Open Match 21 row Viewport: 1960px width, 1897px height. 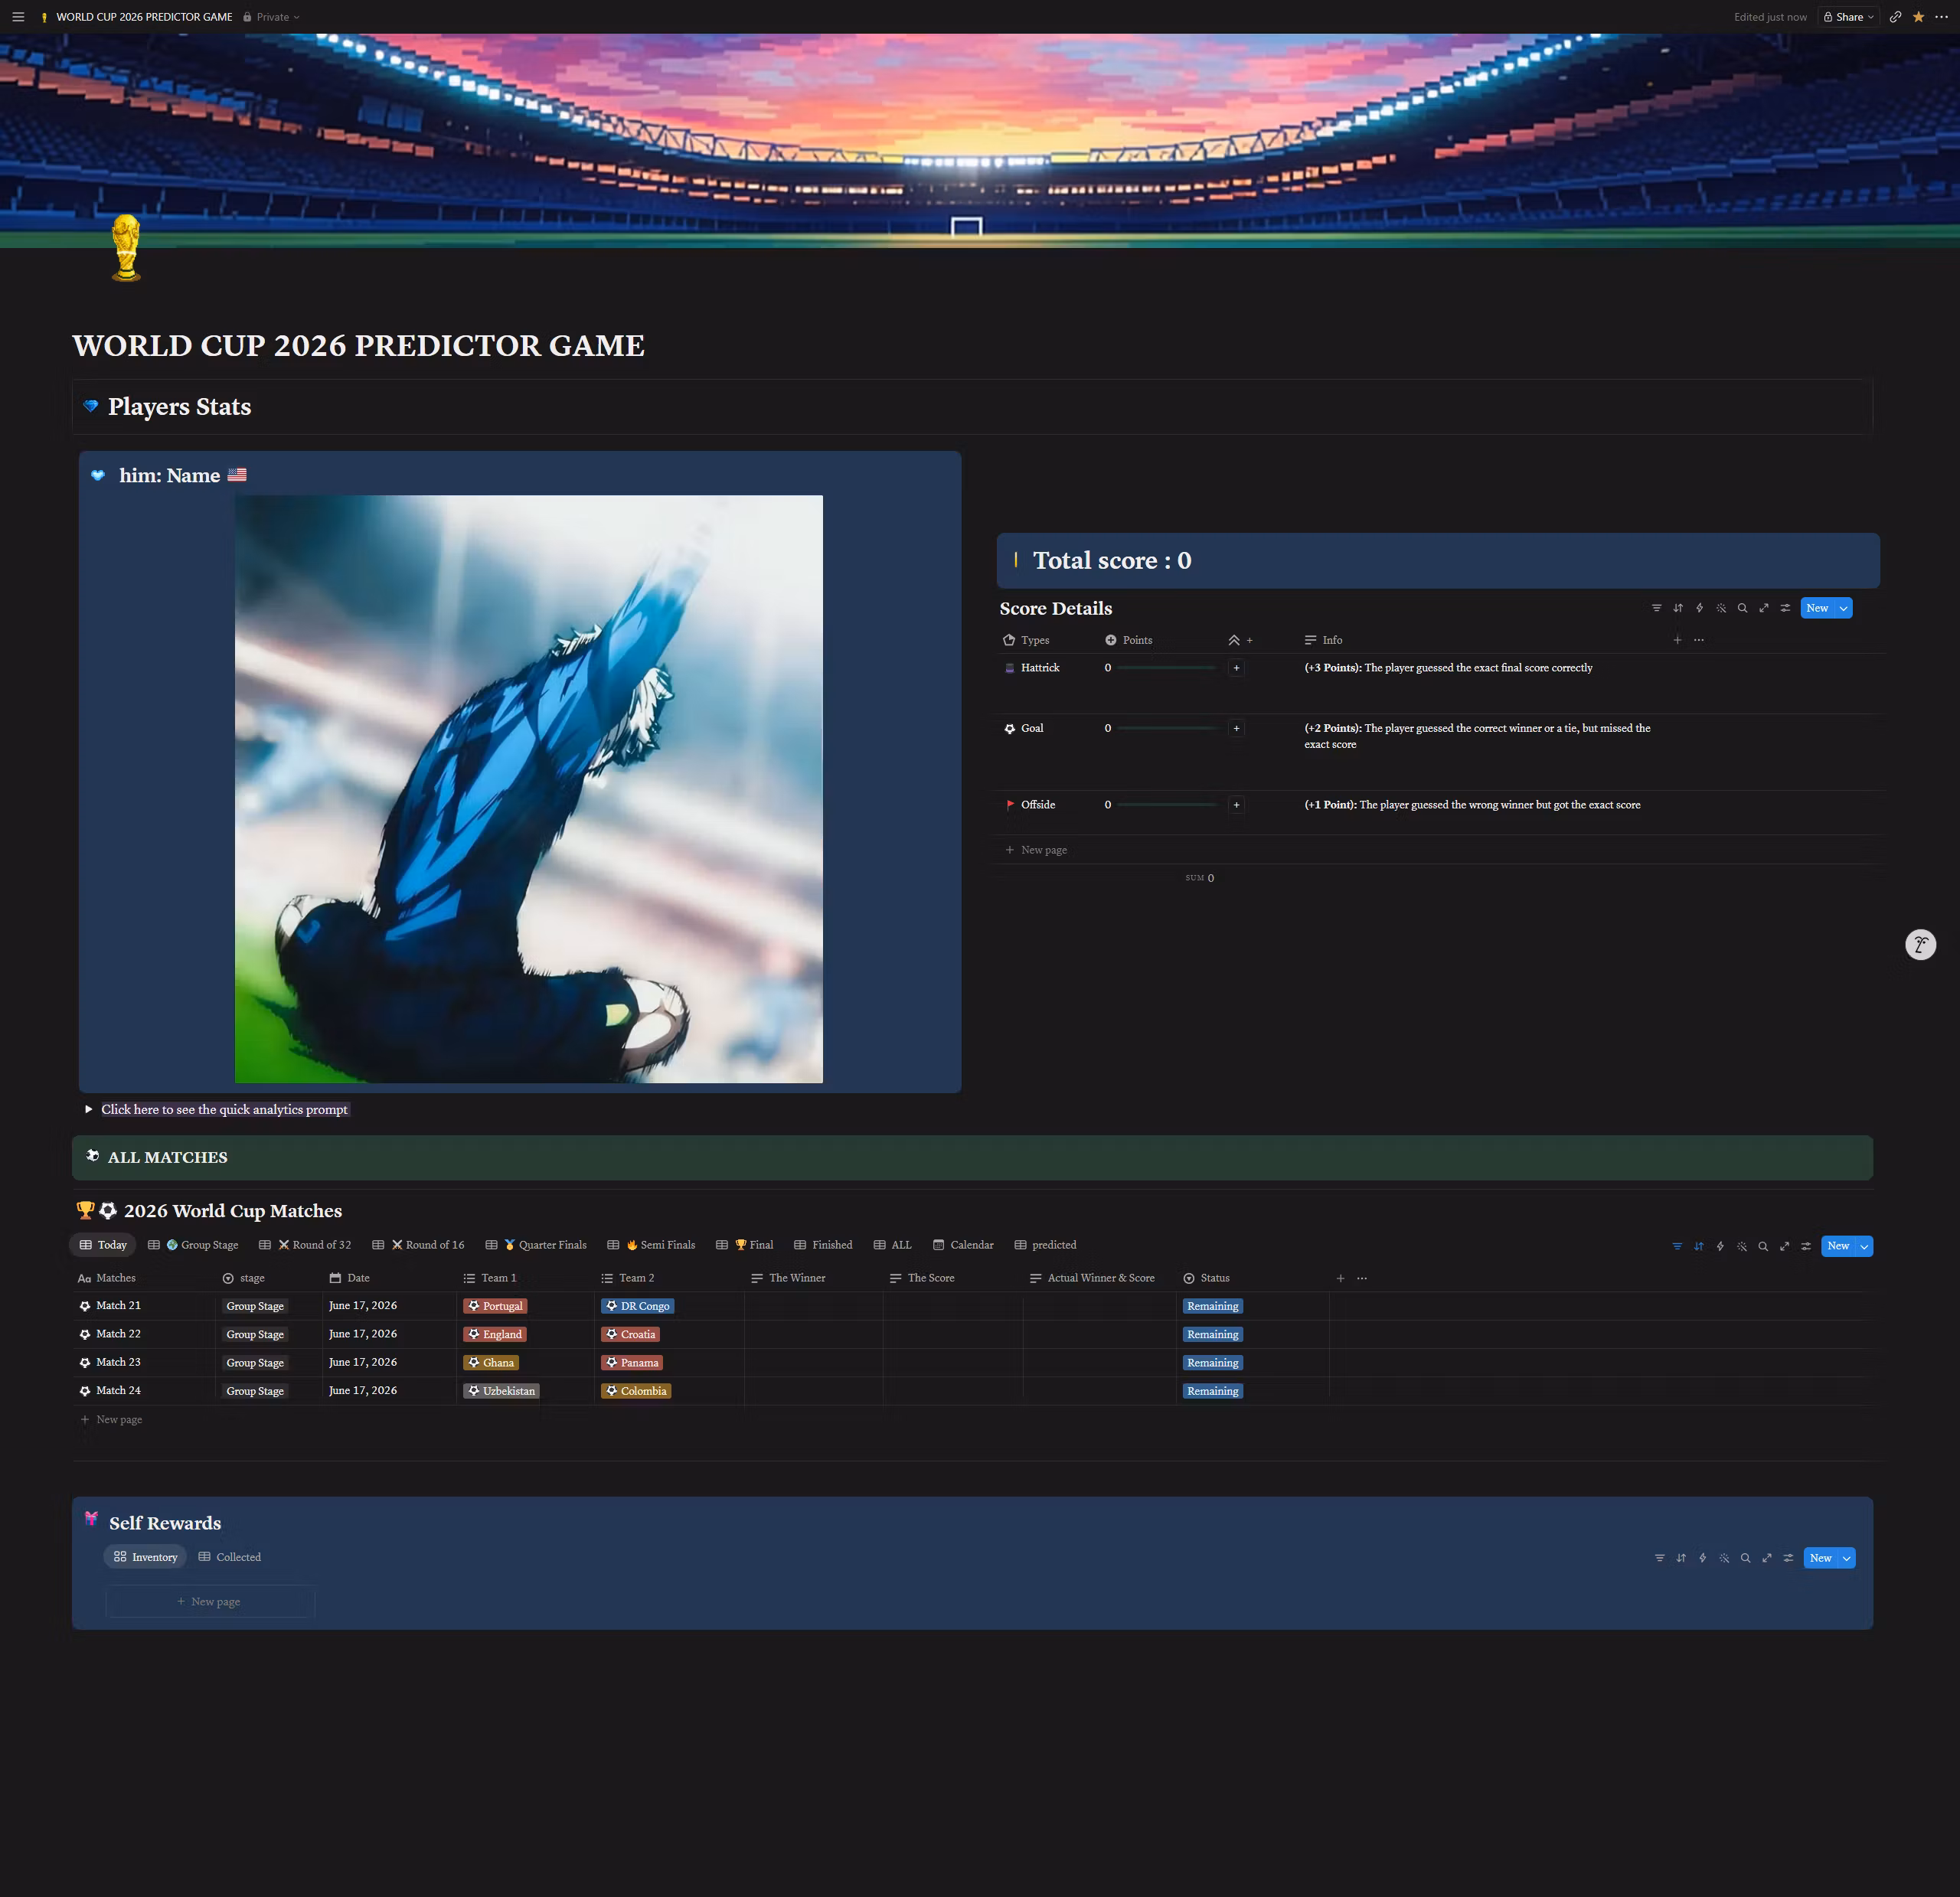(118, 1306)
